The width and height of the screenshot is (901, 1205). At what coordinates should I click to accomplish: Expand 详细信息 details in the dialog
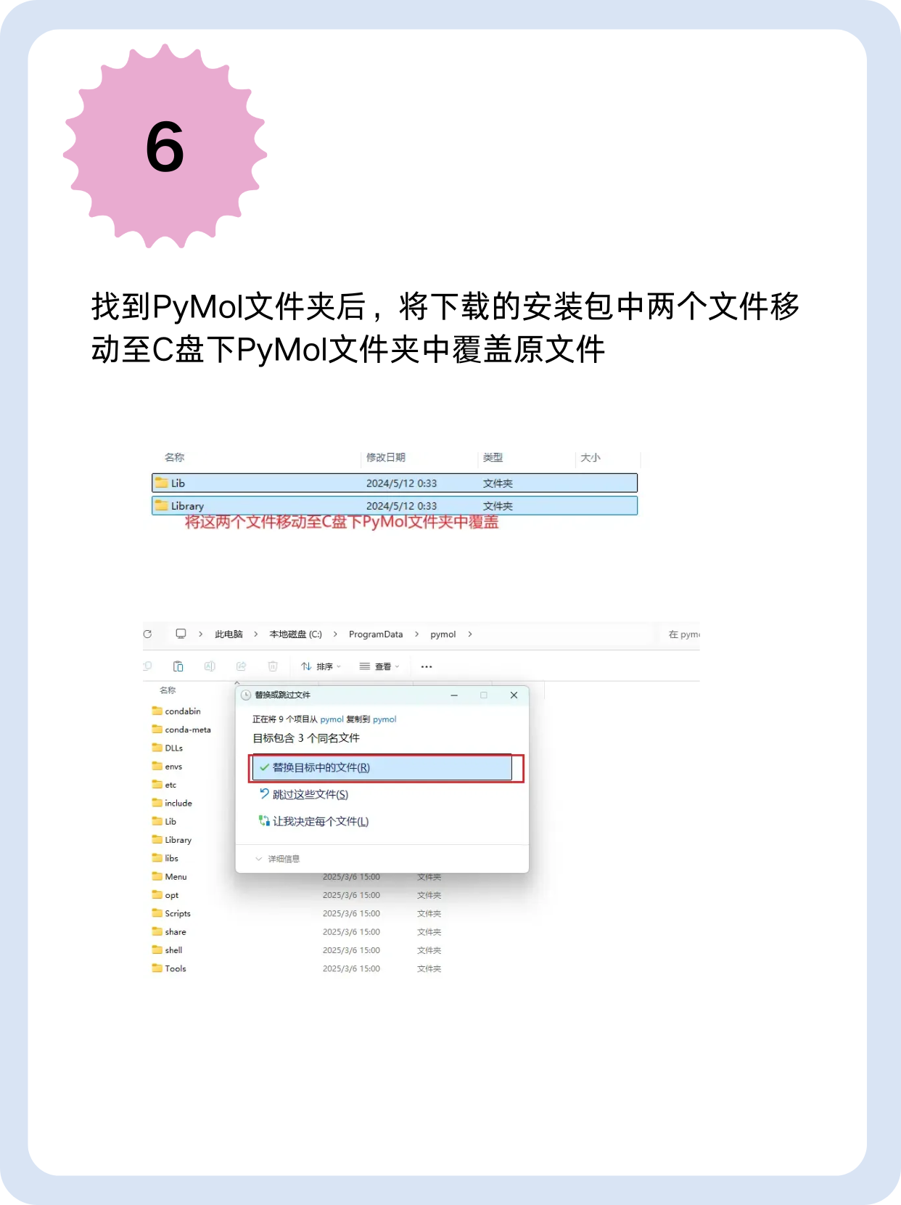(x=277, y=859)
